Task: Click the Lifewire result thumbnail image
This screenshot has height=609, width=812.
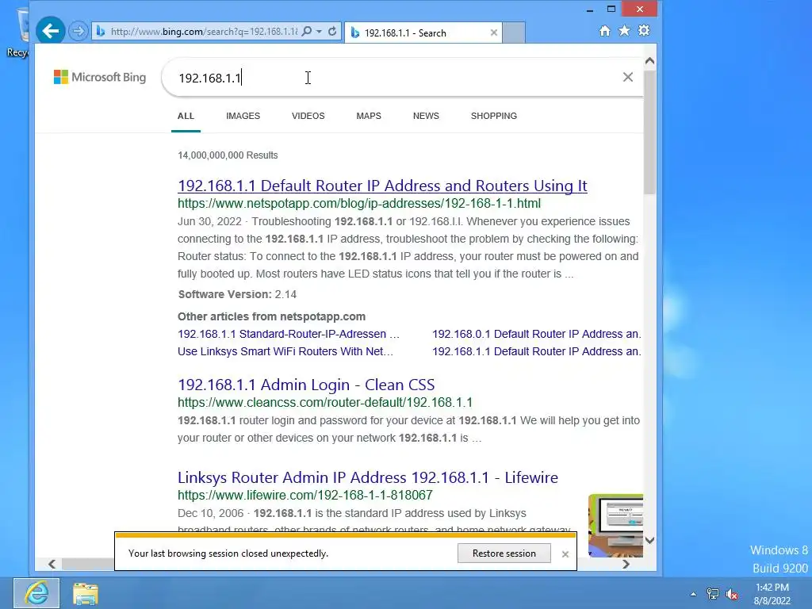Action: click(x=615, y=525)
